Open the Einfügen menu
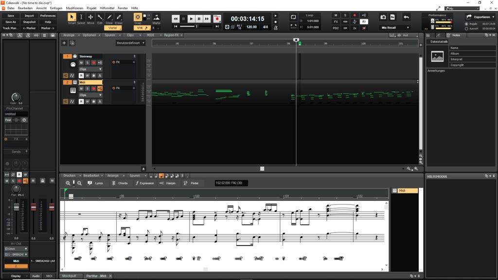This screenshot has height=280, width=498. pos(56,8)
